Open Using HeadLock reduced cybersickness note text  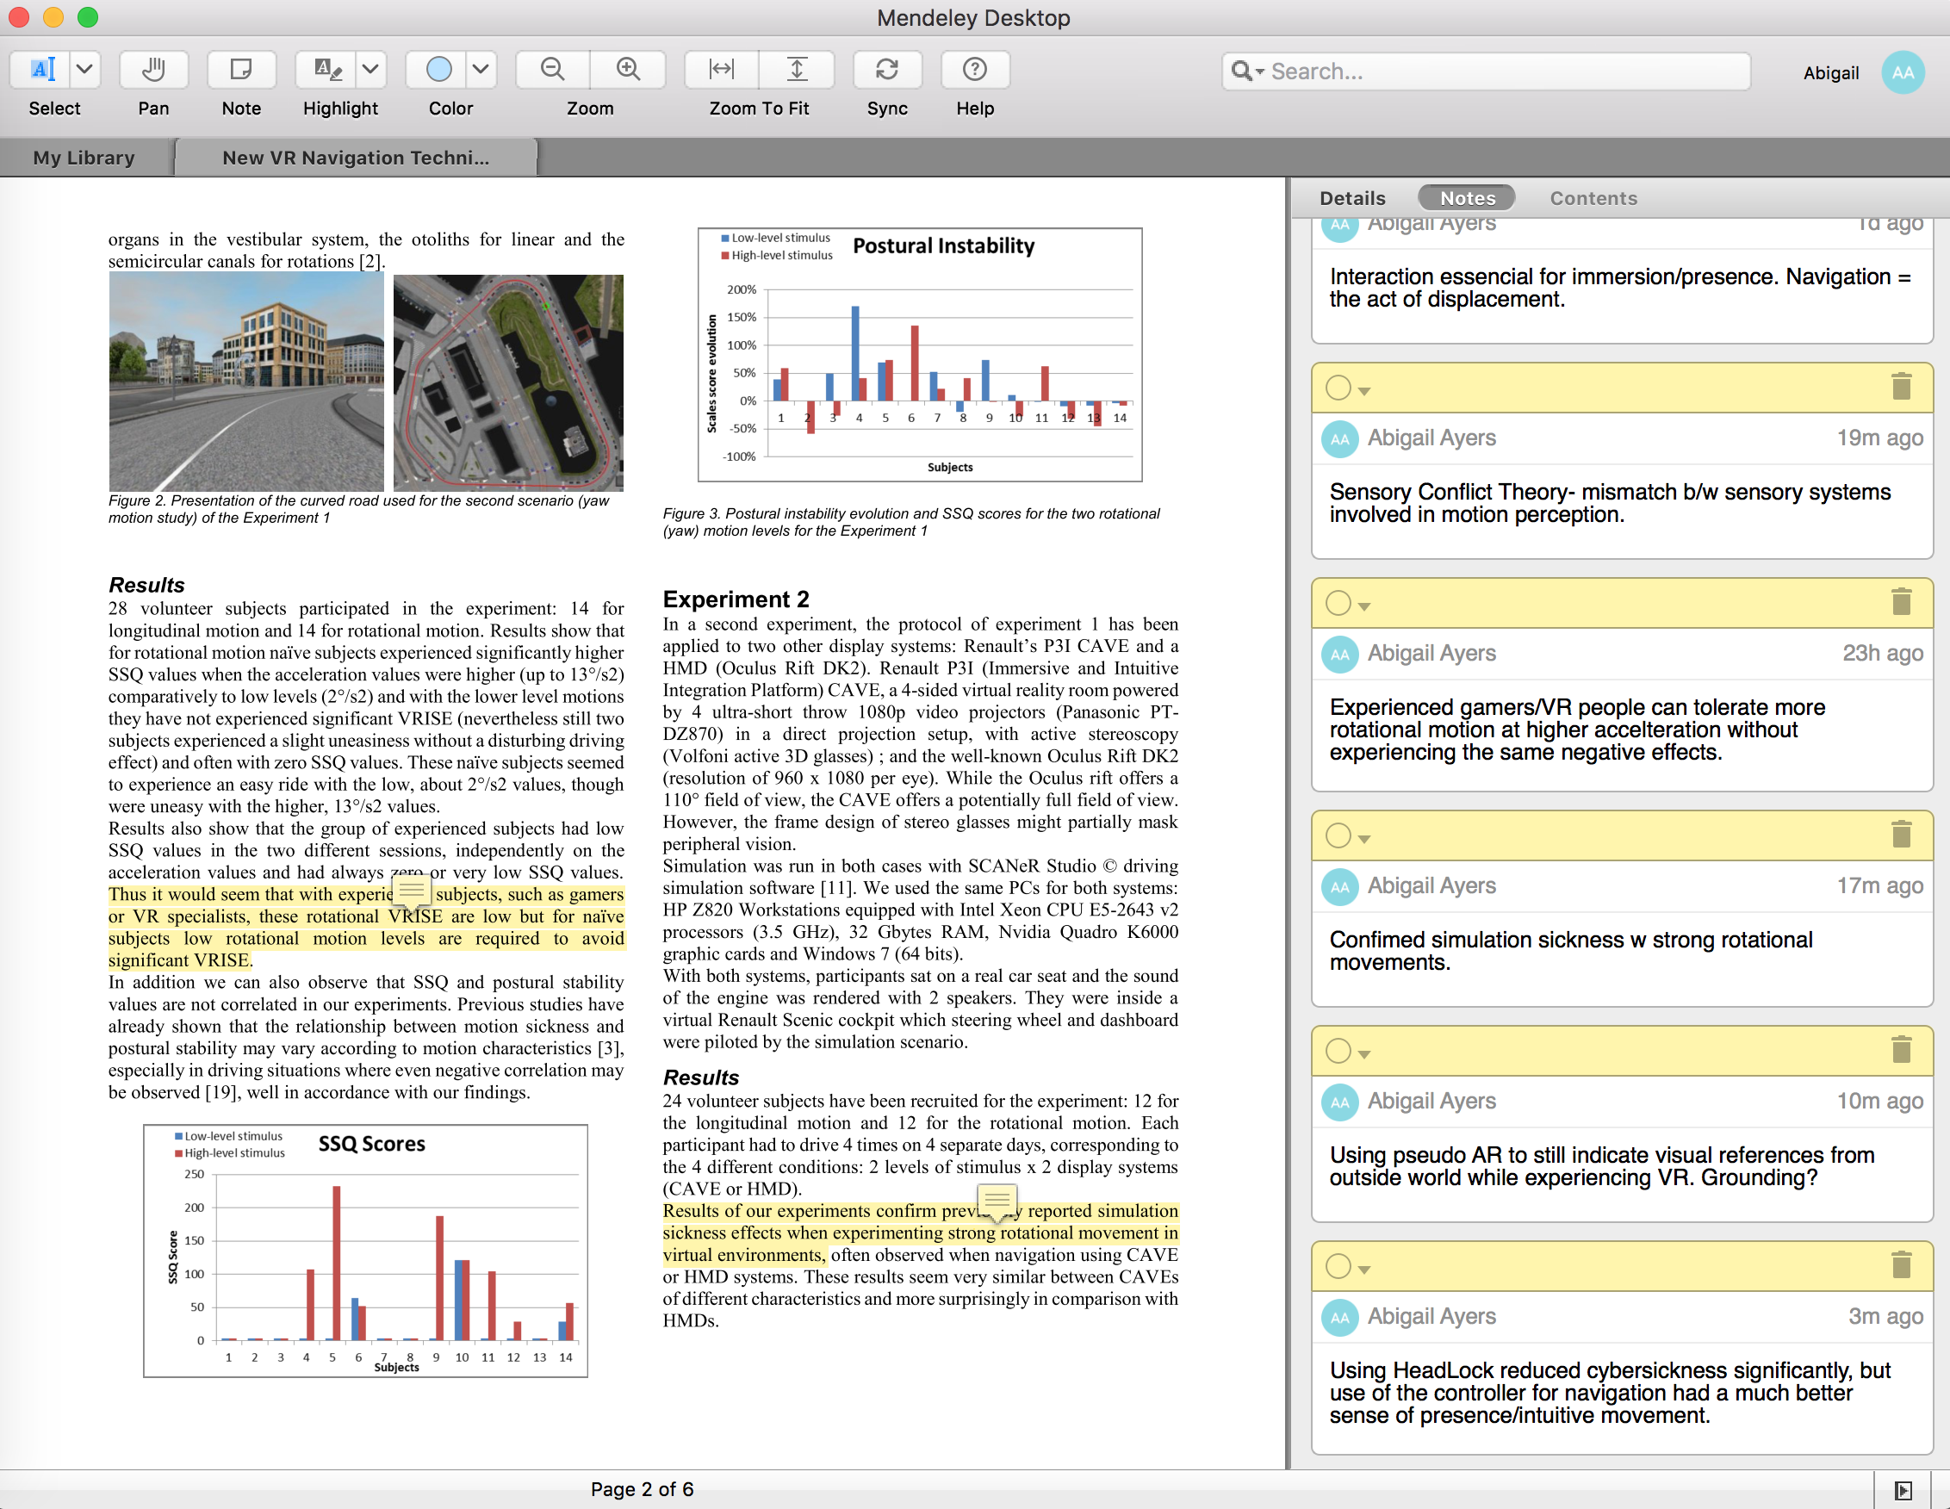pyautogui.click(x=1610, y=1393)
